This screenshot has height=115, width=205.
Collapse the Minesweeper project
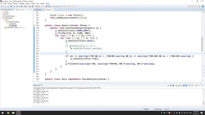coord(2,18)
